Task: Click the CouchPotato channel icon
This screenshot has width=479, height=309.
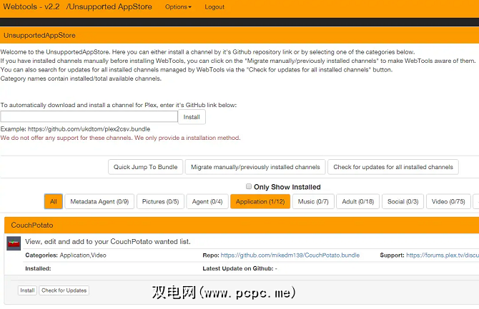Action: coord(14,243)
